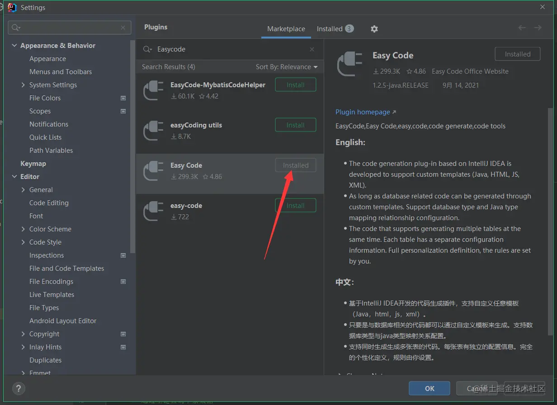Click the easyCoding utils plugin icon
The height and width of the screenshot is (405, 557).
click(x=153, y=131)
